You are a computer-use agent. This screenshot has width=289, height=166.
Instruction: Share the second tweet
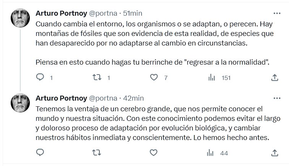coord(274,153)
